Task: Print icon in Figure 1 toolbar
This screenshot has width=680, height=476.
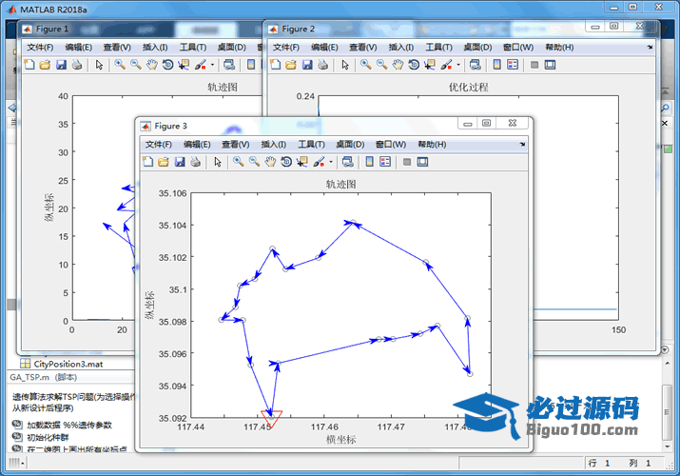Action: coord(77,65)
